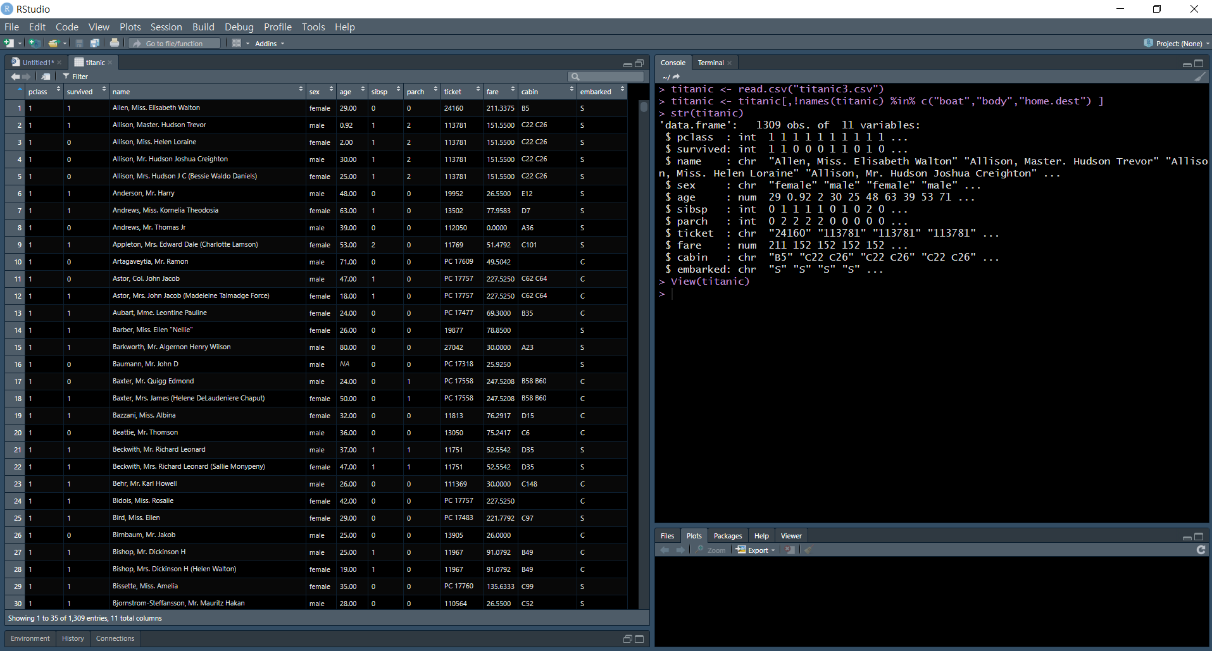Click the sort arrows on parch column
The width and height of the screenshot is (1212, 651).
coord(435,89)
